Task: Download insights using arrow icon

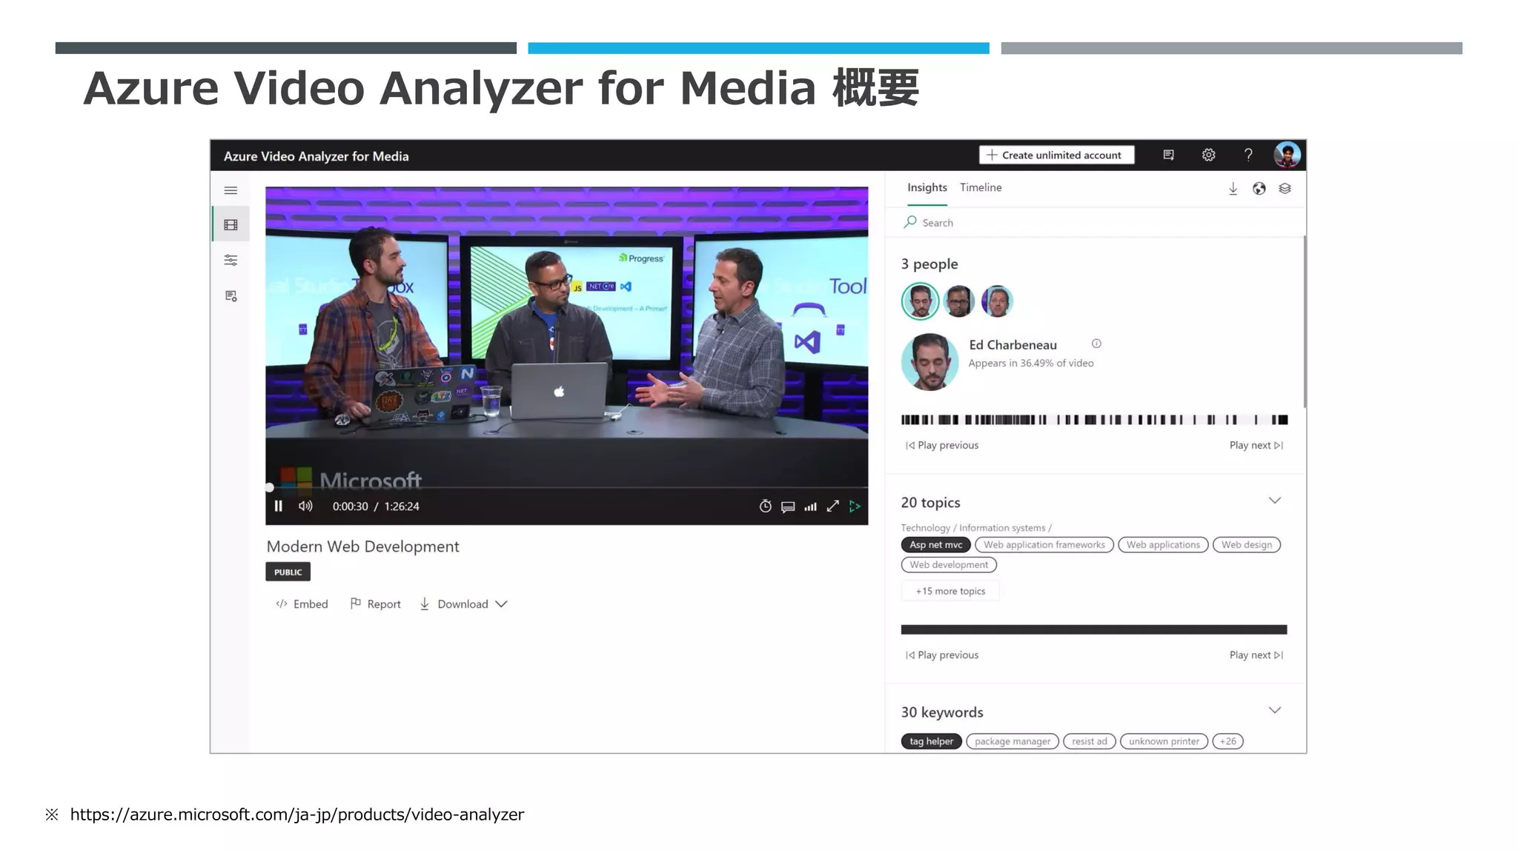Action: tap(1233, 189)
